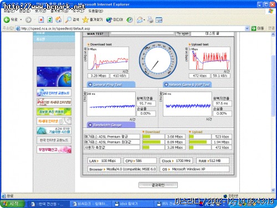
Task: Open the address bar URL dropdown
Action: point(247,28)
